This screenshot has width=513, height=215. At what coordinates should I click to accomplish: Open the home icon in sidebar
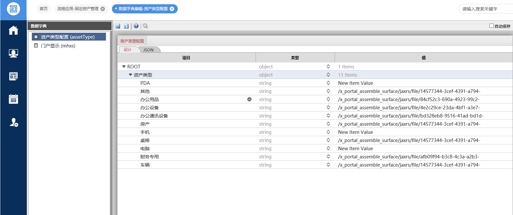(13, 30)
